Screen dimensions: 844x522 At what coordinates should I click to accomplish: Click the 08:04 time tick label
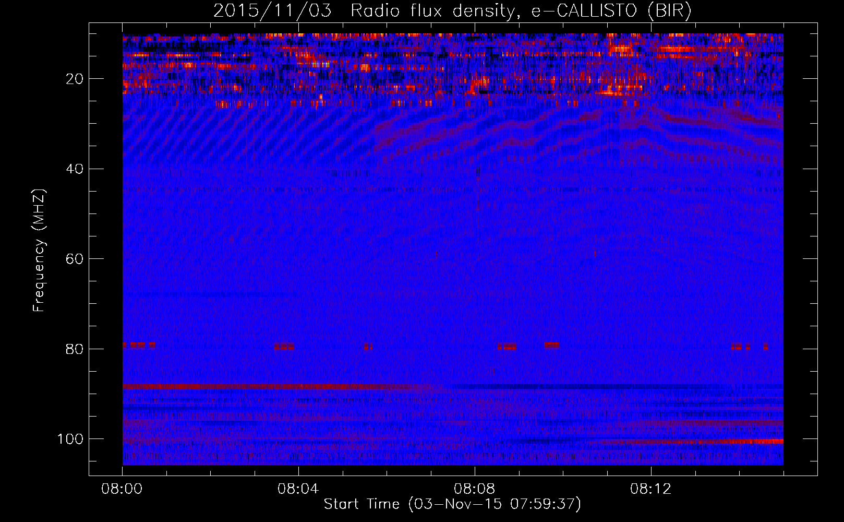pyautogui.click(x=298, y=489)
